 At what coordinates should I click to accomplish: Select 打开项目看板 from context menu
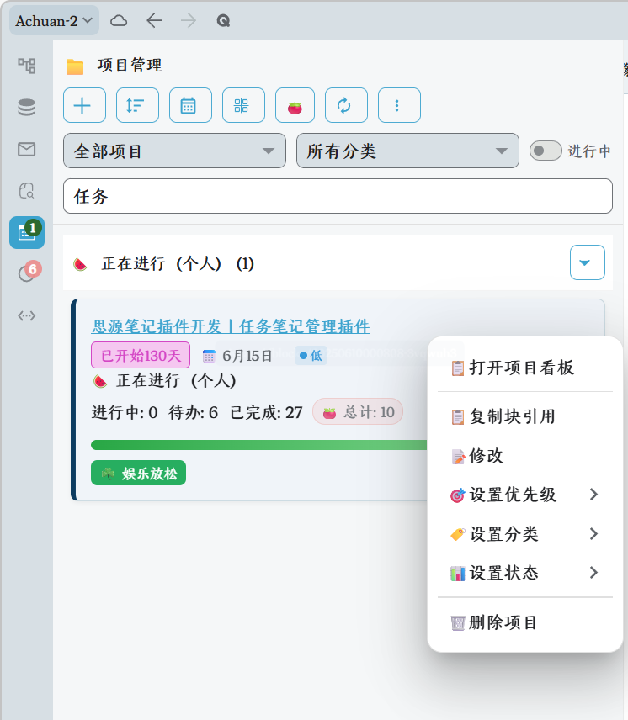click(522, 368)
